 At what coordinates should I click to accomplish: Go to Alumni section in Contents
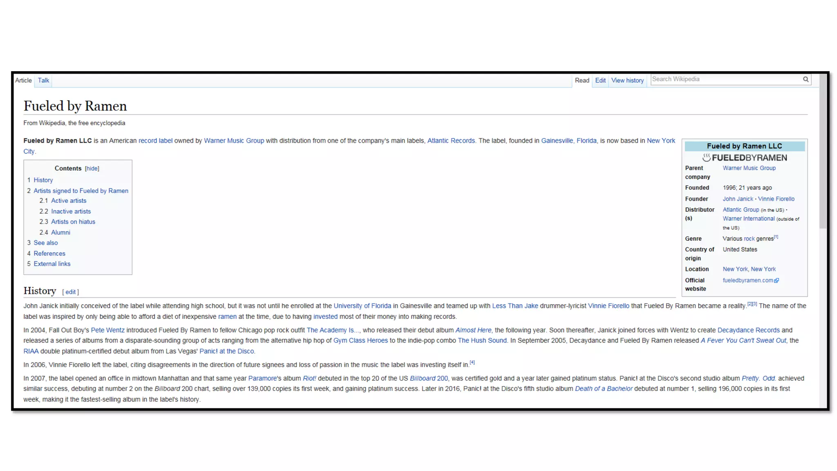click(x=60, y=232)
